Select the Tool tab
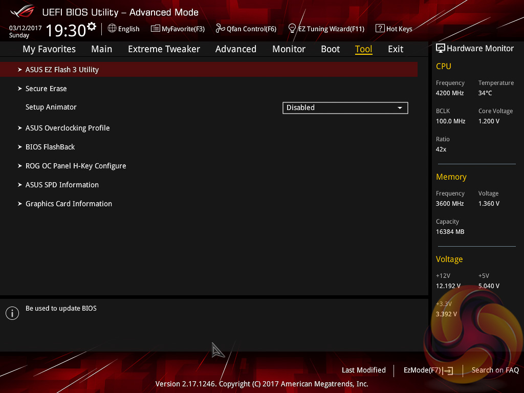The image size is (524, 393). pos(364,49)
